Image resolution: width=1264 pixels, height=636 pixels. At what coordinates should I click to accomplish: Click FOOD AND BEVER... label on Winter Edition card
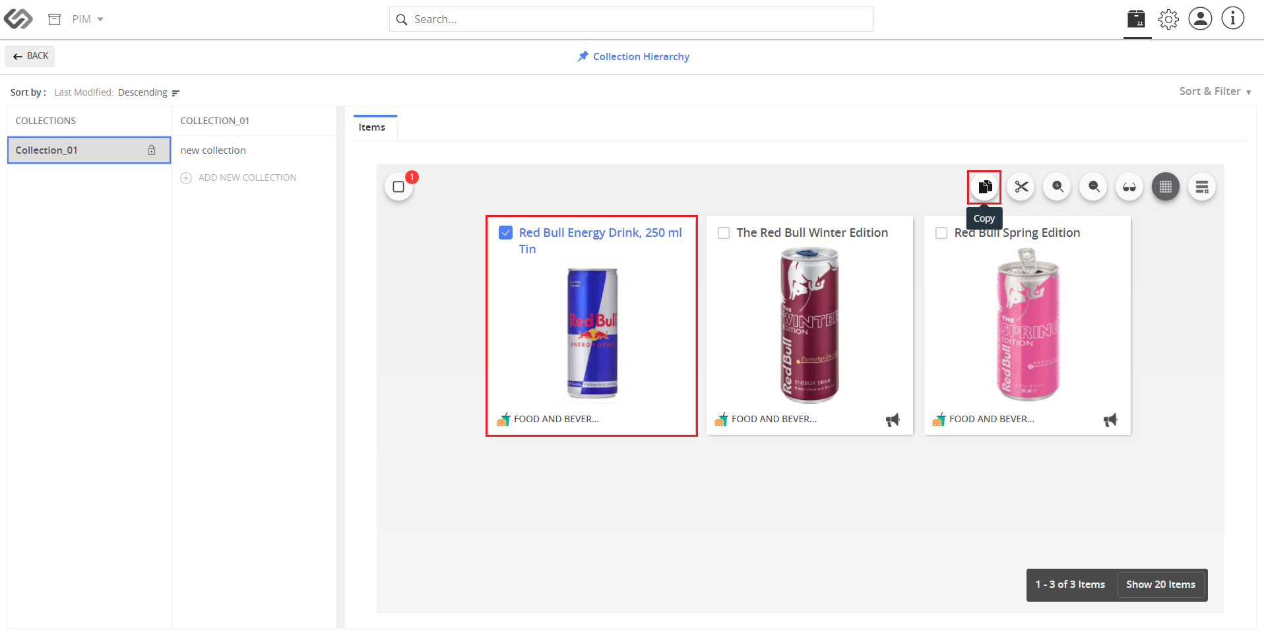pos(774,419)
